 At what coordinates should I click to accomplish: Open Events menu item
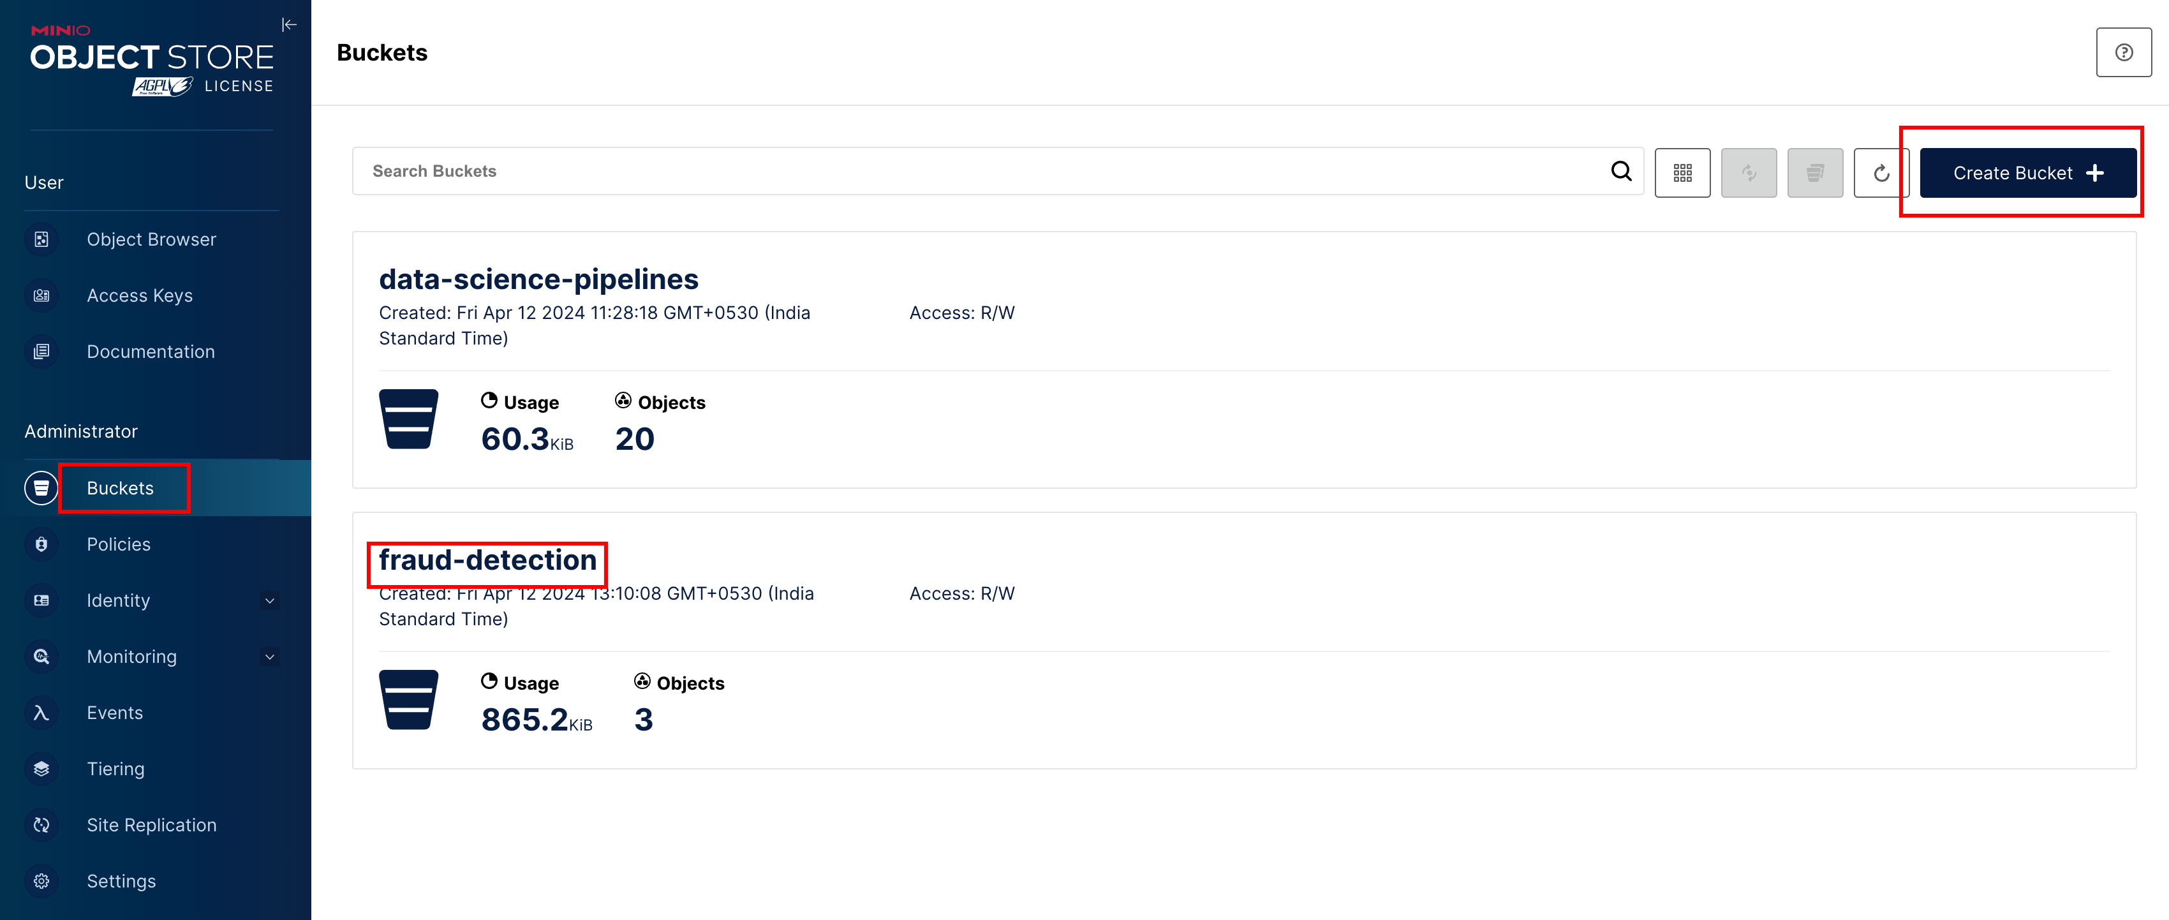pyautogui.click(x=115, y=713)
